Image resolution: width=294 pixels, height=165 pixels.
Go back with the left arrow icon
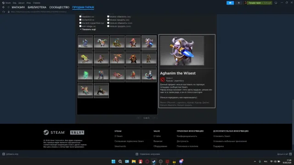4,7
